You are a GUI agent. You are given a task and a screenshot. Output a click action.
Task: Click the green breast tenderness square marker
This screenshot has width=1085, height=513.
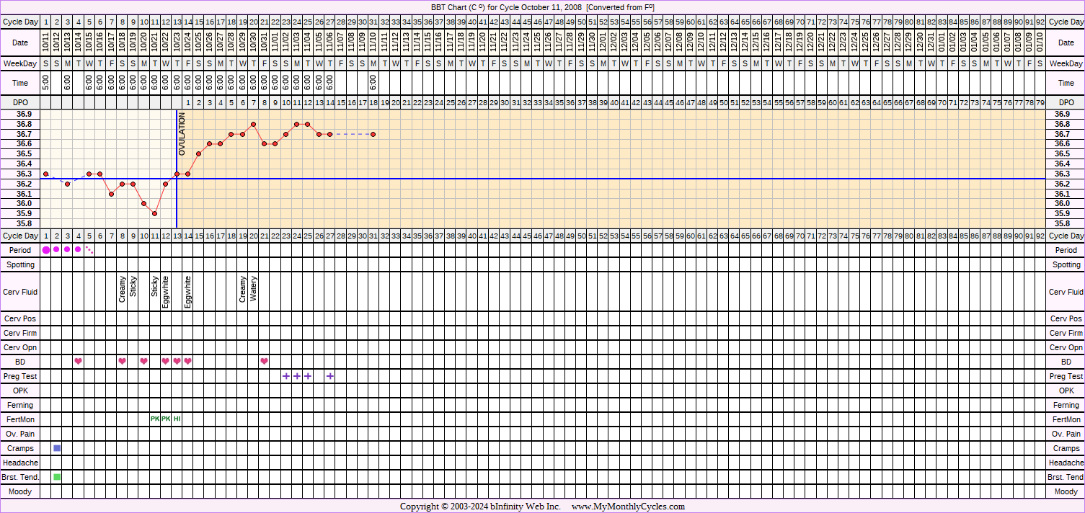click(57, 477)
